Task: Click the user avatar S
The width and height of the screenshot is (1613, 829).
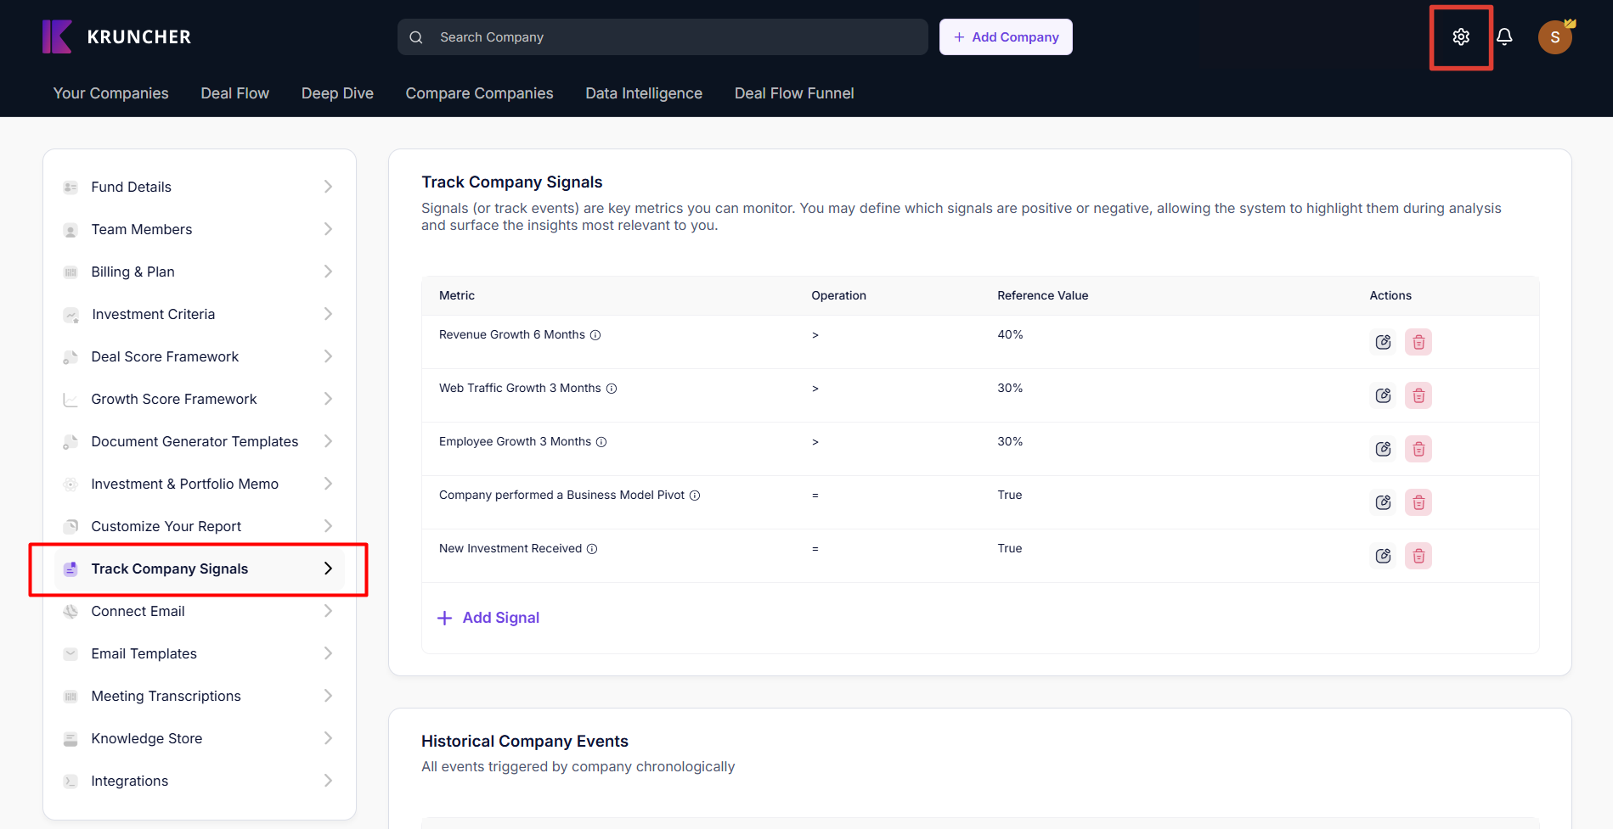Action: (1554, 37)
